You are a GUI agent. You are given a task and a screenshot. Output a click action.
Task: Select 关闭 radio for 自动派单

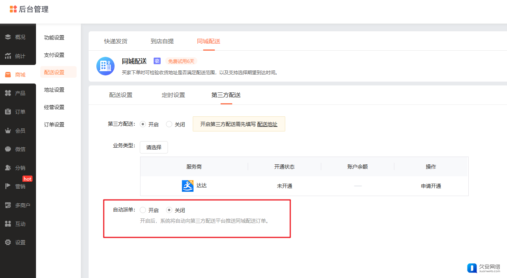click(169, 210)
